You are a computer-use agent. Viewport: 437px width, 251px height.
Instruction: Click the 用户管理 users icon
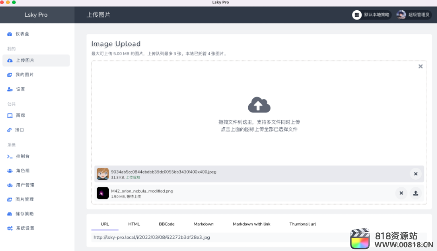(10, 185)
